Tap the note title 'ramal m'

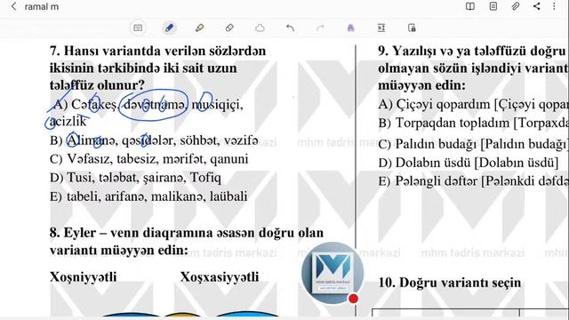42,6
